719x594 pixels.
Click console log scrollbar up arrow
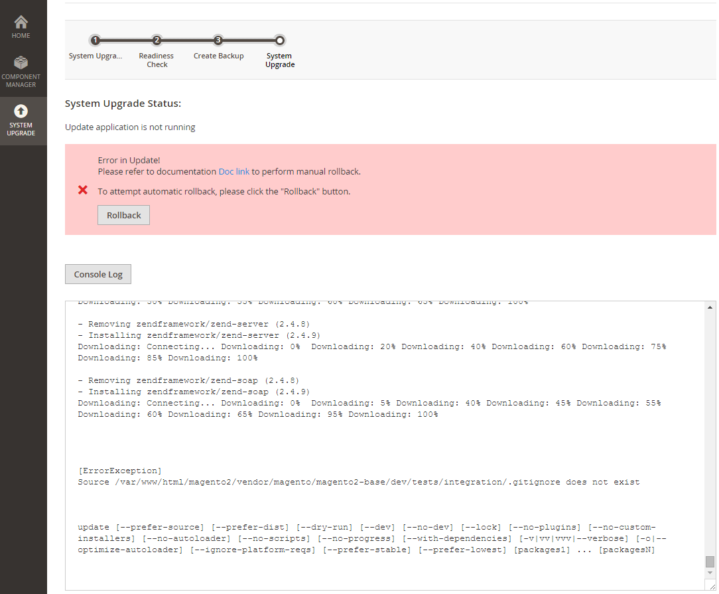(710, 307)
